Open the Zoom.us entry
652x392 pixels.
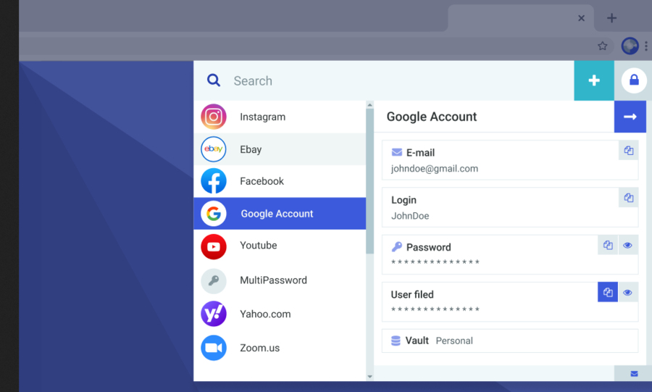tap(280, 348)
